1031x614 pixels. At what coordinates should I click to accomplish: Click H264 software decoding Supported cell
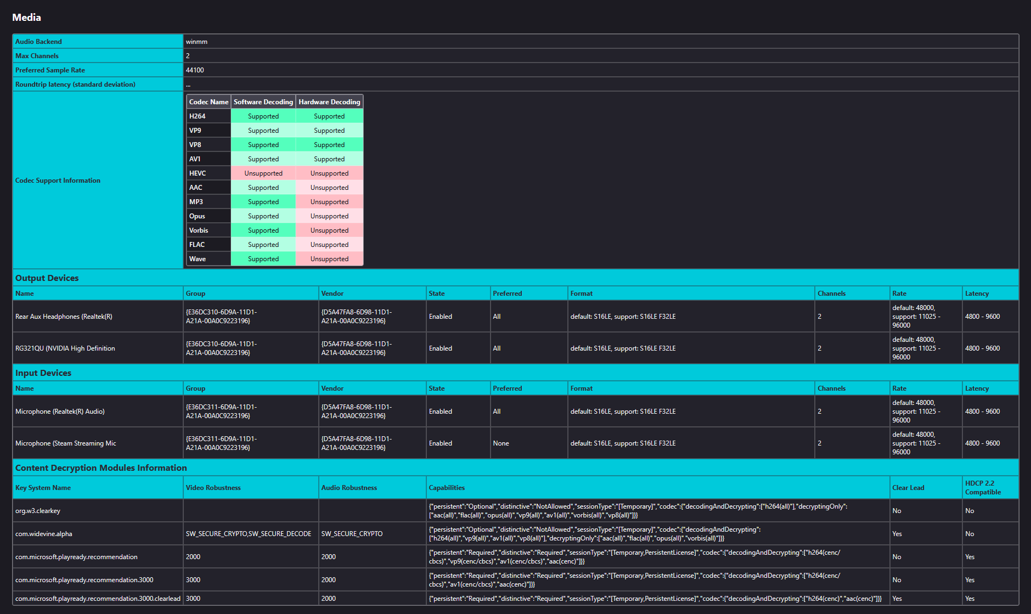tap(263, 116)
